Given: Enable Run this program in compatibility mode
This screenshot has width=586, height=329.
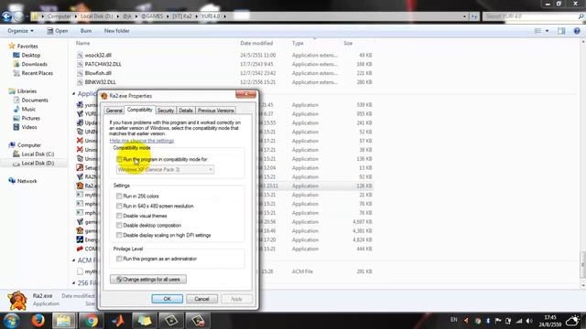Looking at the screenshot, I should click(x=119, y=159).
